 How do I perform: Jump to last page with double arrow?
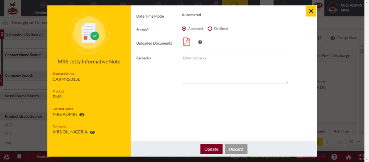[x=339, y=142]
